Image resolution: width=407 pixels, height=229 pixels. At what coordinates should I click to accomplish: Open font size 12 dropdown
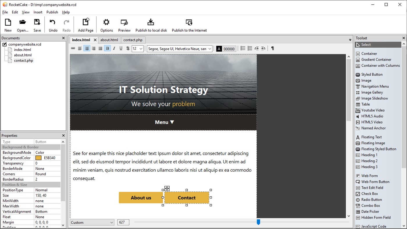point(138,49)
